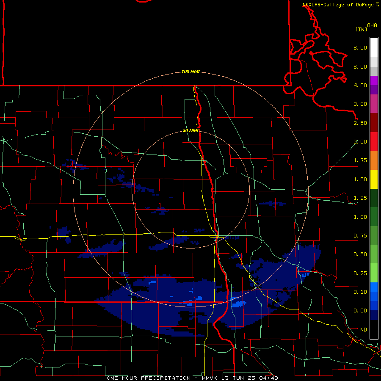This screenshot has height=381, width=381.
Task: Click the 3.00 legend value
Action: click(360, 104)
